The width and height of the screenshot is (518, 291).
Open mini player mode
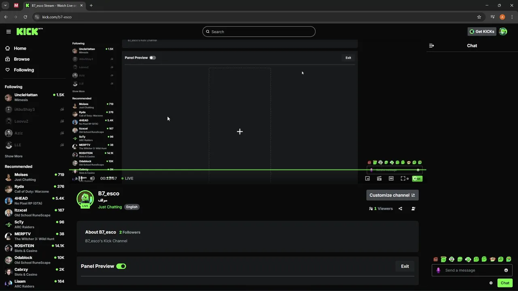click(x=367, y=178)
